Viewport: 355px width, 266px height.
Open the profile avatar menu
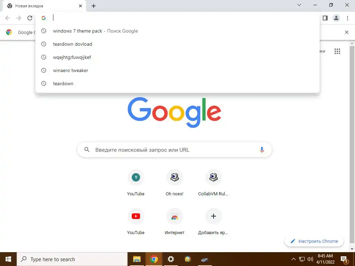(336, 18)
